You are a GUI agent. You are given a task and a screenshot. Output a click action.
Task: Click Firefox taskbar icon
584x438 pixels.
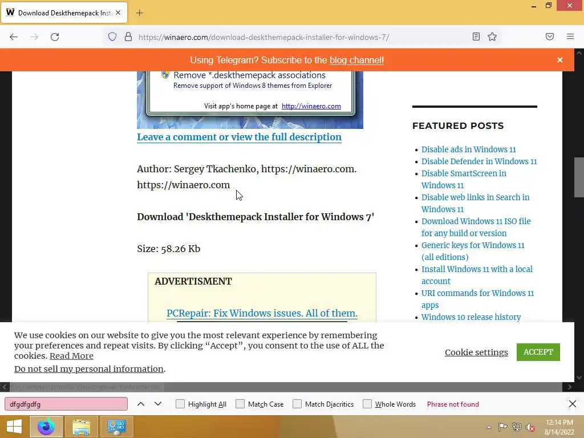tap(46, 427)
